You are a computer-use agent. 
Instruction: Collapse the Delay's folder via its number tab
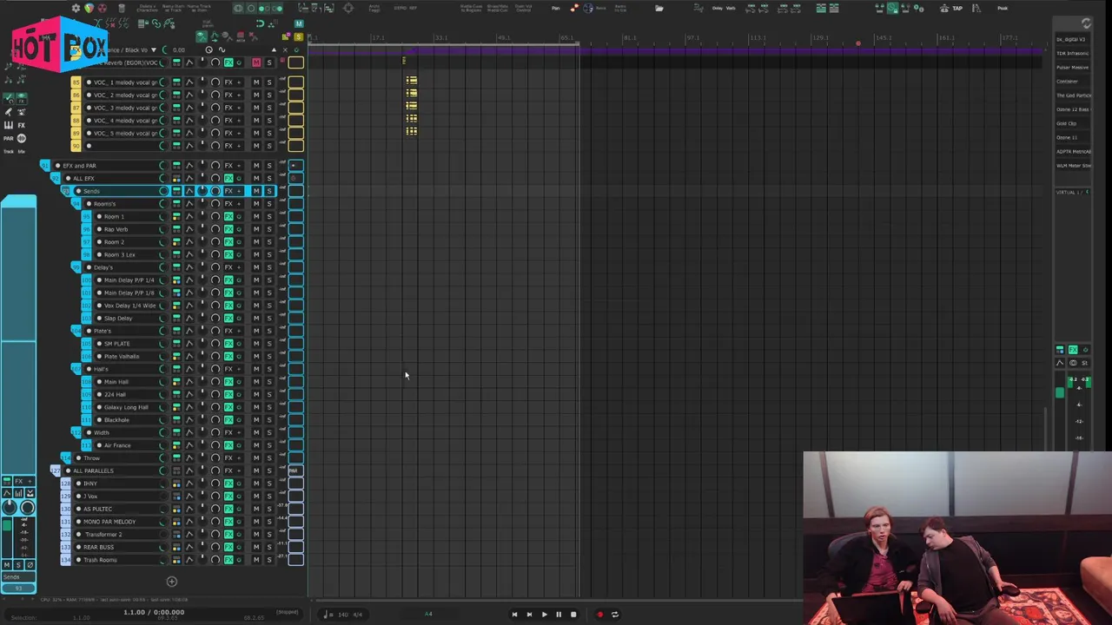click(76, 267)
